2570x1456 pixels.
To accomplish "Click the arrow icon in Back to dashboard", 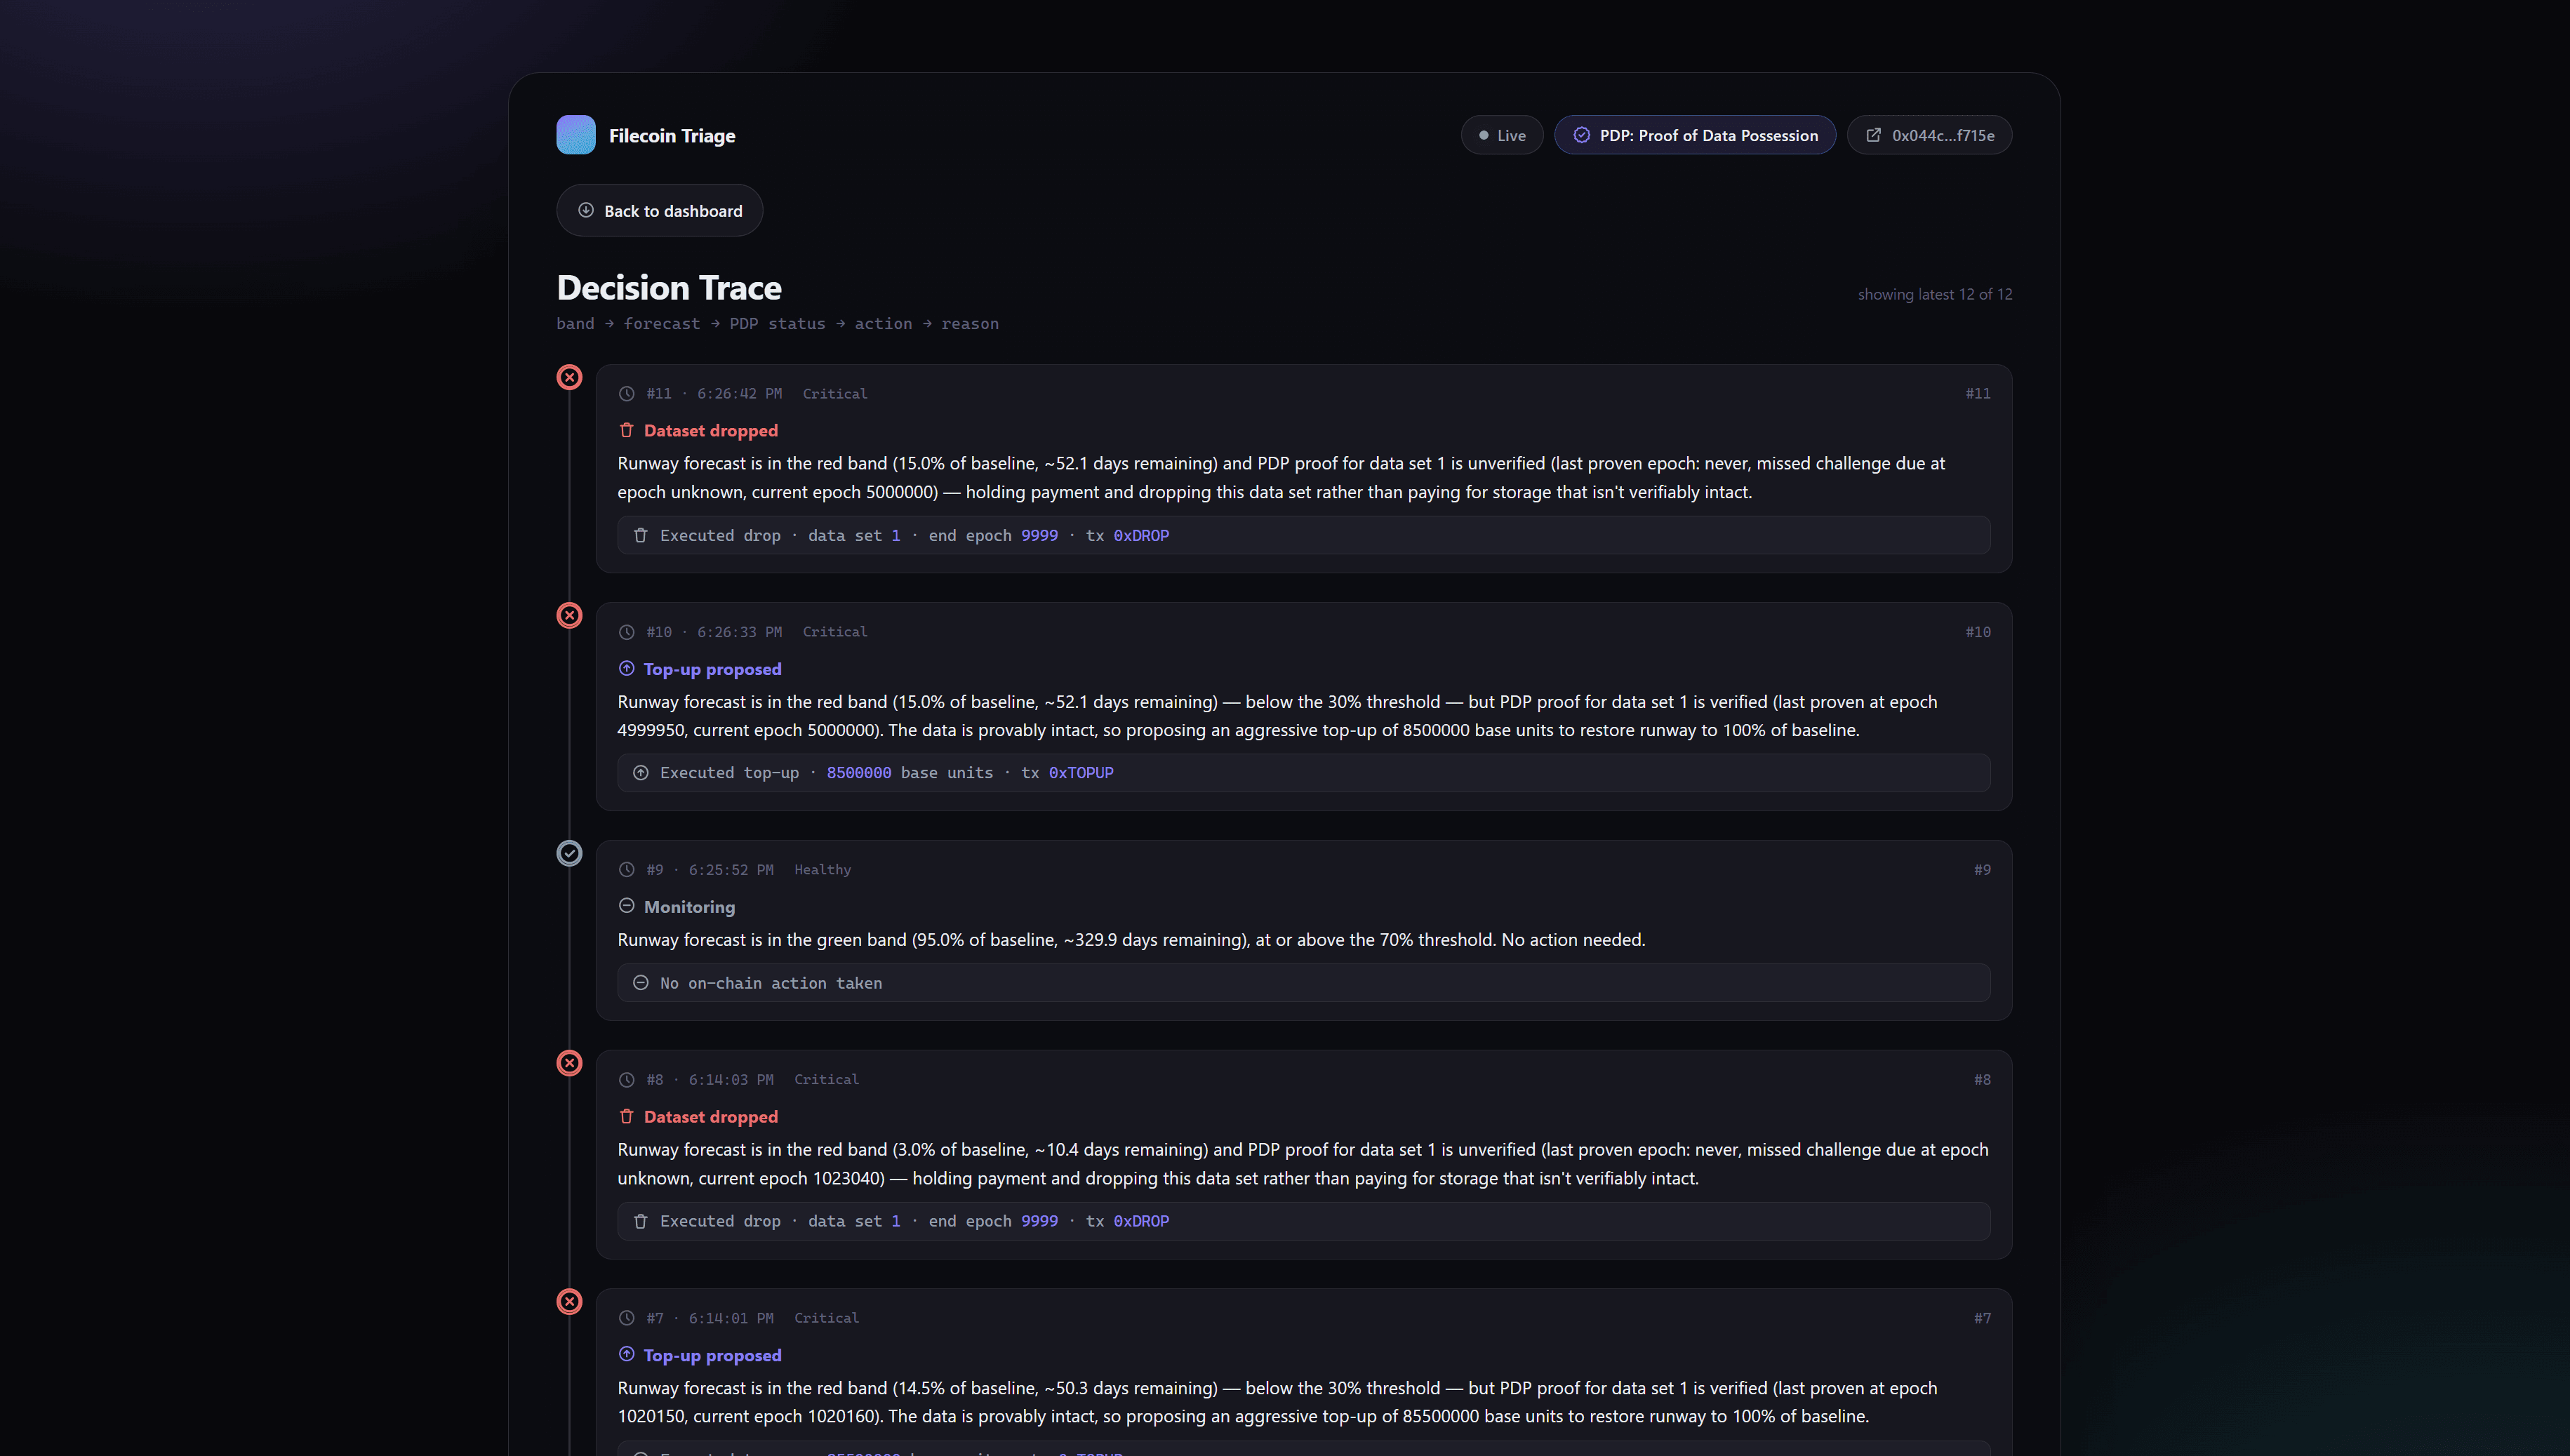I will click(586, 210).
